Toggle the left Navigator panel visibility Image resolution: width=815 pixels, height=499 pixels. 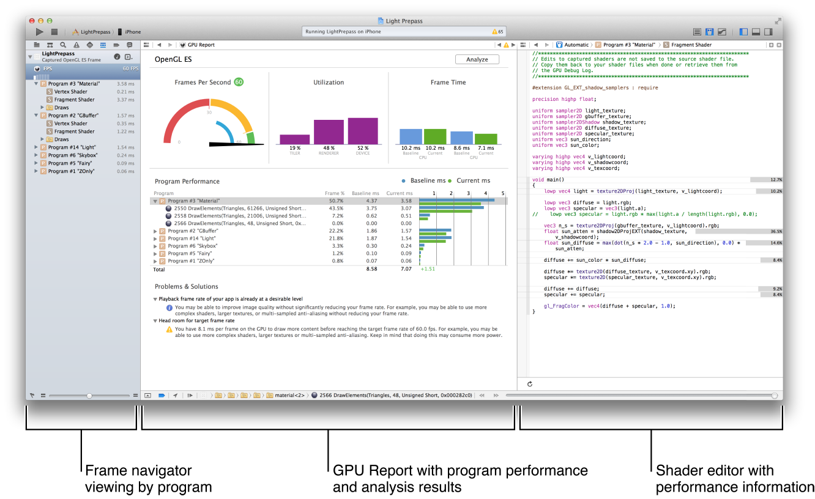pos(743,32)
